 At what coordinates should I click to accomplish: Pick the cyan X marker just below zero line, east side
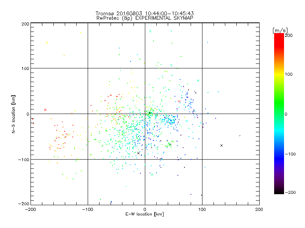click(x=187, y=121)
